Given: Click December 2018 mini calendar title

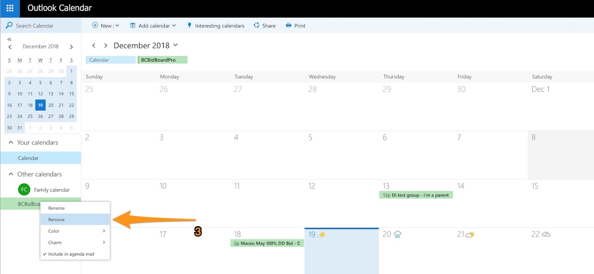Looking at the screenshot, I should click(40, 46).
